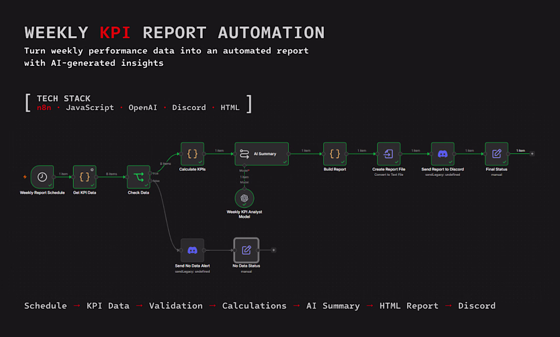This screenshot has width=560, height=337.
Task: Click the 'TECH STACK' heading
Action: [64, 98]
